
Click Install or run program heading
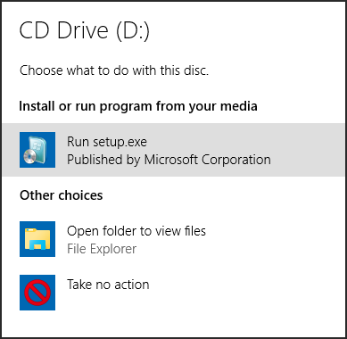click(138, 106)
